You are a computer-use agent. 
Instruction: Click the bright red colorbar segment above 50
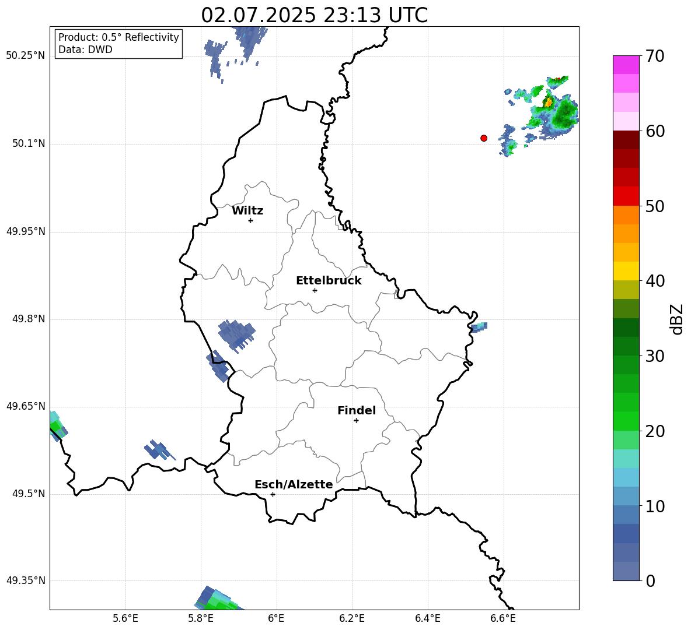click(626, 196)
